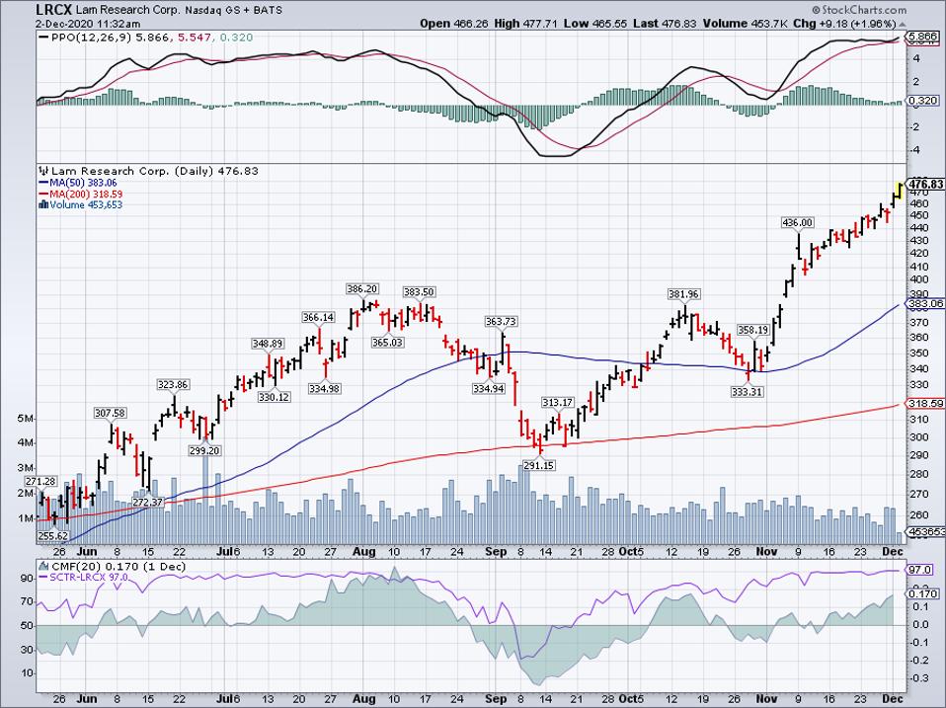The height and width of the screenshot is (708, 946).
Task: Click the 313.17 price label
Action: [558, 403]
